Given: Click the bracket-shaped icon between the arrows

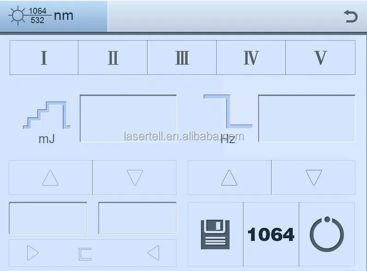Looking at the screenshot, I should tap(85, 254).
